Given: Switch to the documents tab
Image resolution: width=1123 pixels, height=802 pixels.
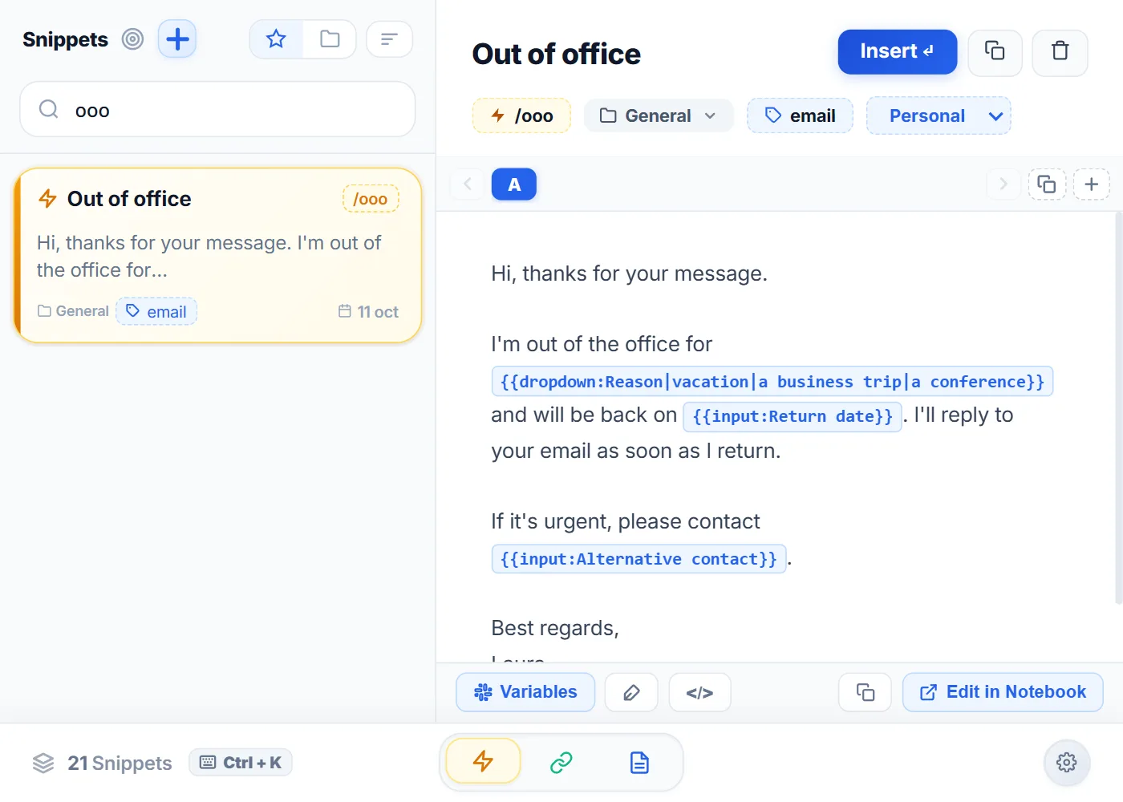Looking at the screenshot, I should tap(639, 762).
